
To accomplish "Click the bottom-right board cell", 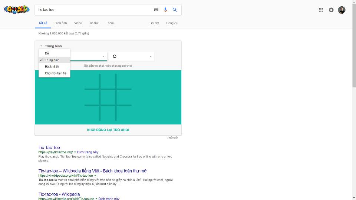I will (x=124, y=113).
